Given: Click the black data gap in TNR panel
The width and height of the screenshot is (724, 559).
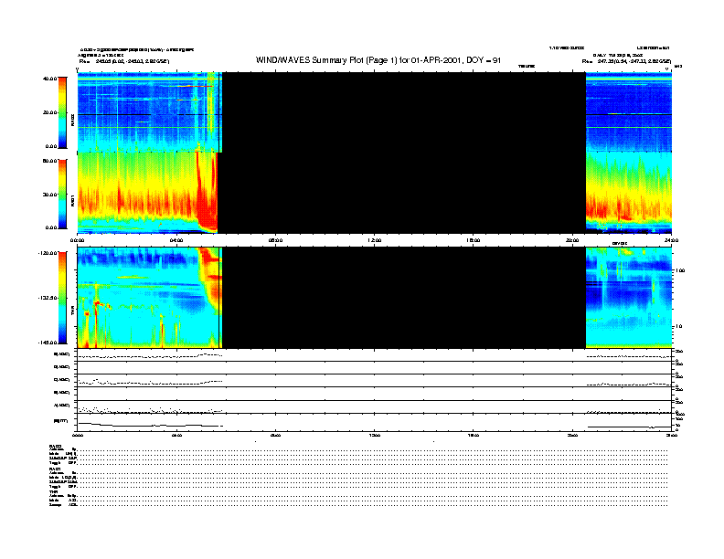Looking at the screenshot, I should (x=404, y=298).
